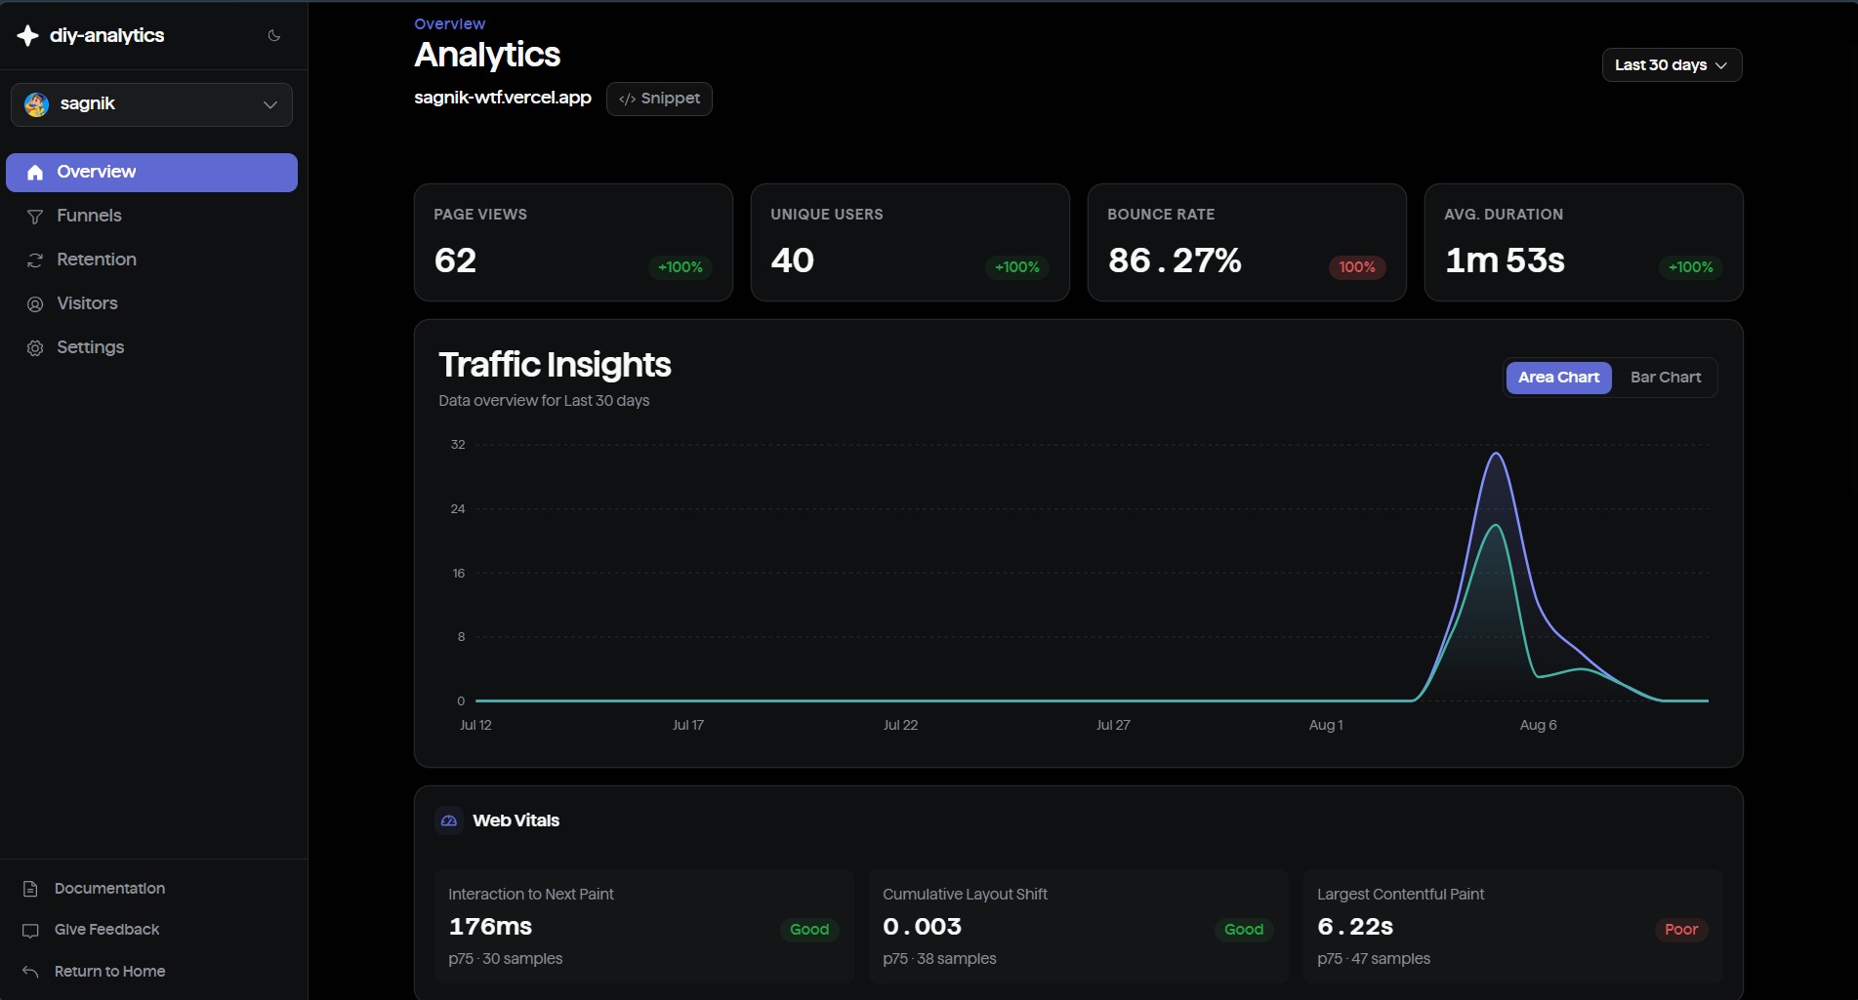This screenshot has height=1000, width=1858.
Task: Switch chart to Bar Chart
Action: click(x=1666, y=378)
